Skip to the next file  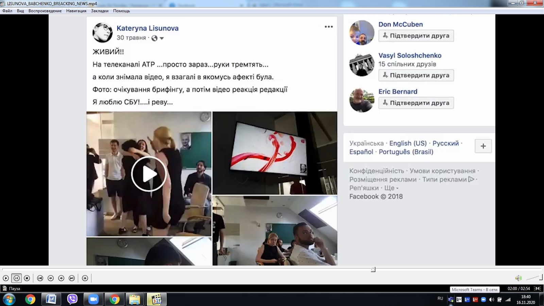pos(72,278)
